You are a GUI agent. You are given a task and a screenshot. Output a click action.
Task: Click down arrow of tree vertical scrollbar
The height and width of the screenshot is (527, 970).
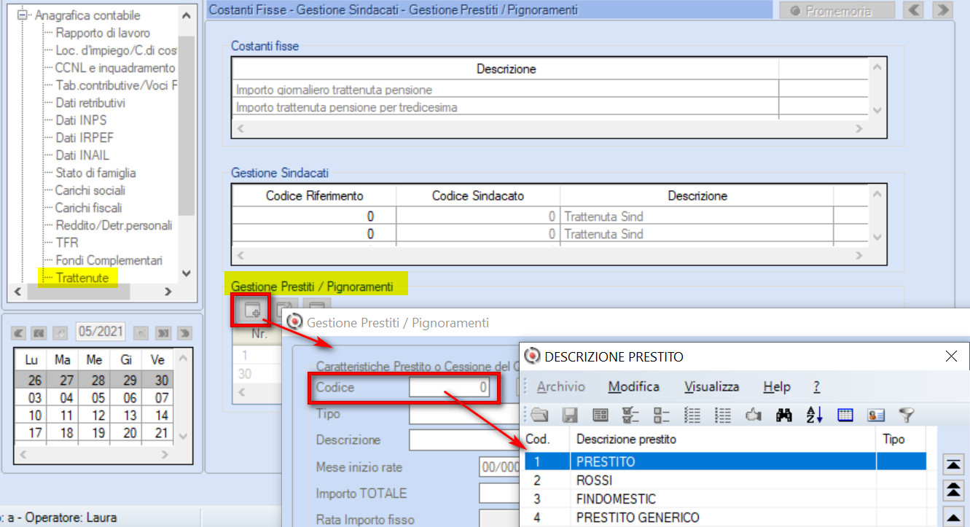(186, 273)
